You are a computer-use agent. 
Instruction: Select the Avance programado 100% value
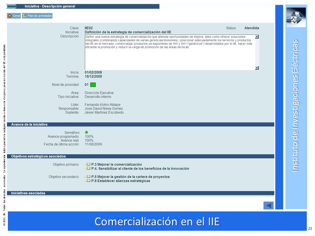click(x=89, y=136)
